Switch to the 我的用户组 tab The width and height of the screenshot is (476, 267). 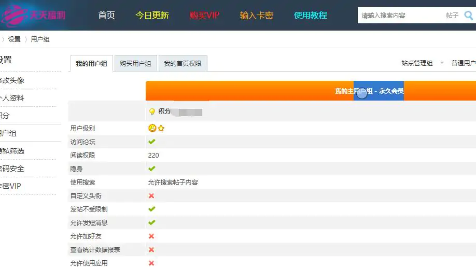pyautogui.click(x=91, y=63)
